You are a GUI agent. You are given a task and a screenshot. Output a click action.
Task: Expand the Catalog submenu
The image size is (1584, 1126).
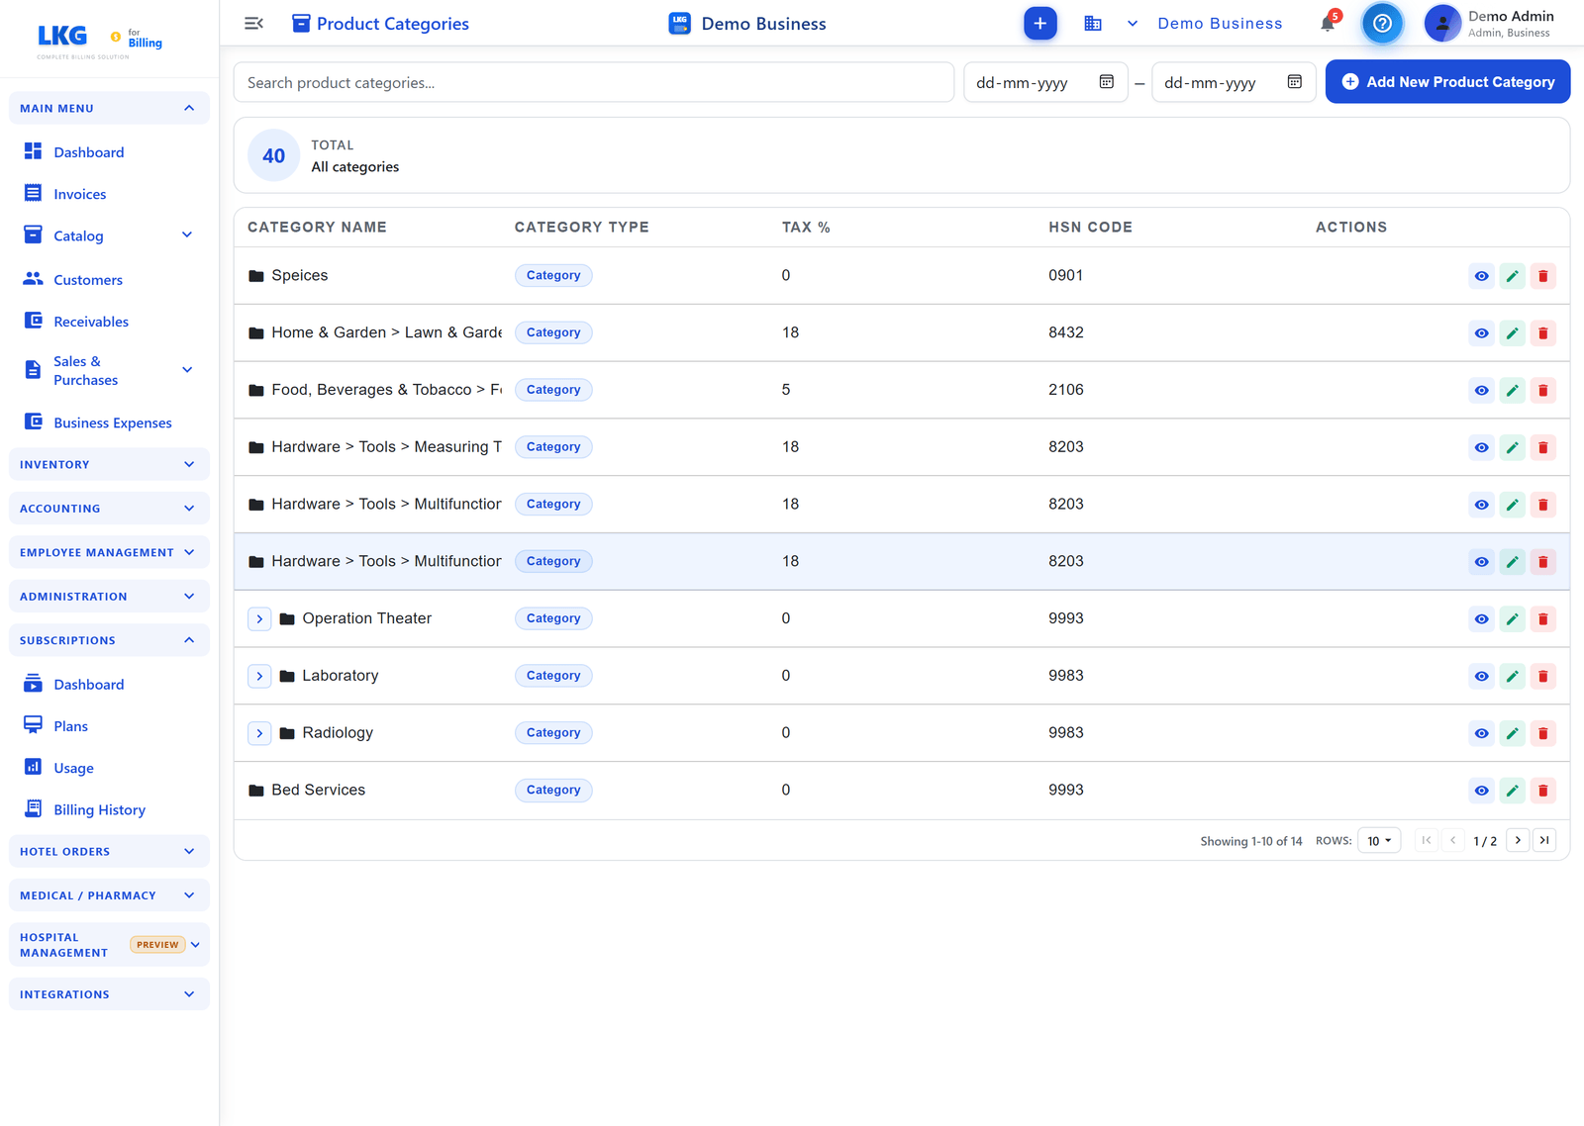pos(187,235)
